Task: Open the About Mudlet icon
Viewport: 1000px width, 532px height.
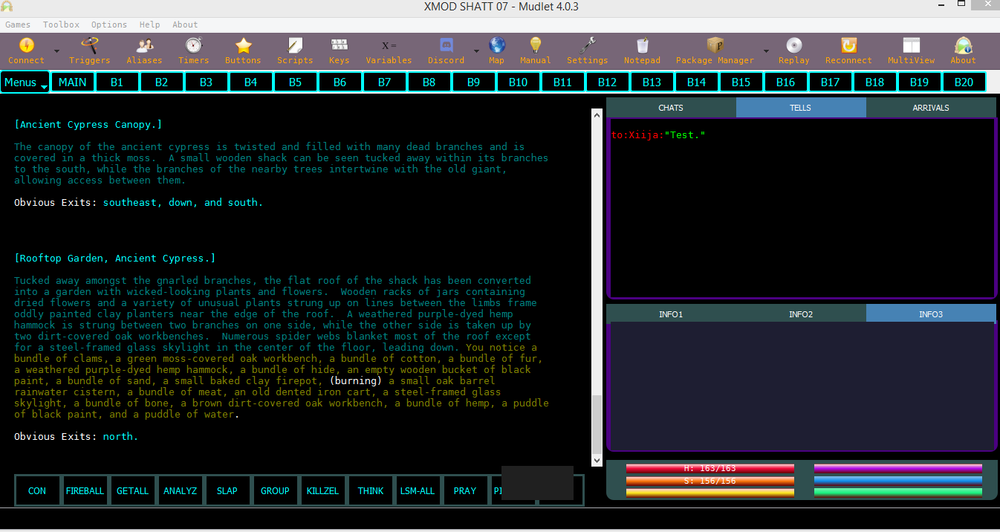Action: (x=963, y=51)
